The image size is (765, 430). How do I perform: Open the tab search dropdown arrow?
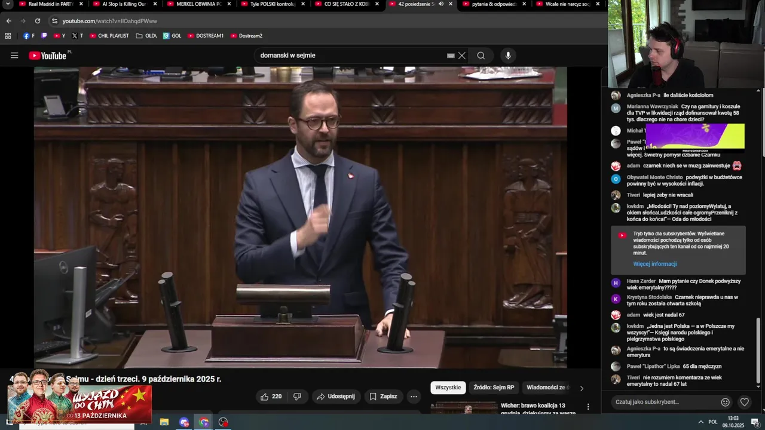pyautogui.click(x=8, y=4)
